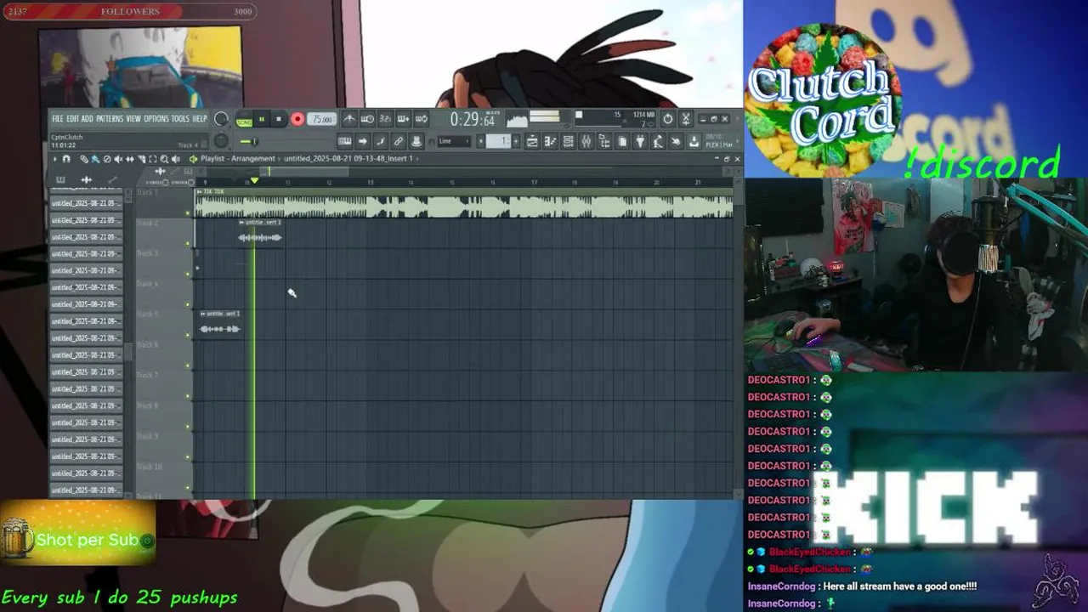
Task: Click the stamp-shaped toolbar icon
Action: coord(416,141)
